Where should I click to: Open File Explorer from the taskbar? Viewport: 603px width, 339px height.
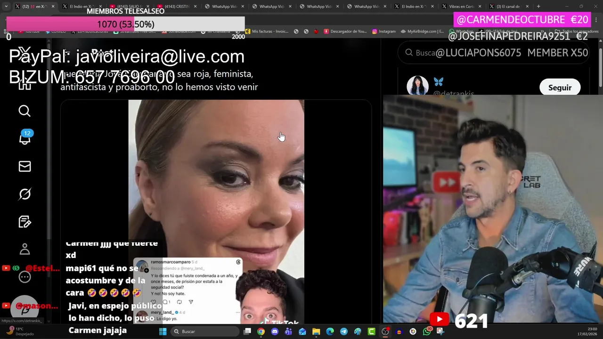click(x=316, y=331)
